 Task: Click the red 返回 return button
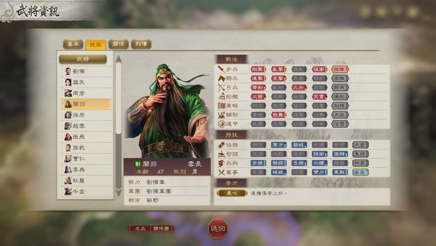point(218,229)
